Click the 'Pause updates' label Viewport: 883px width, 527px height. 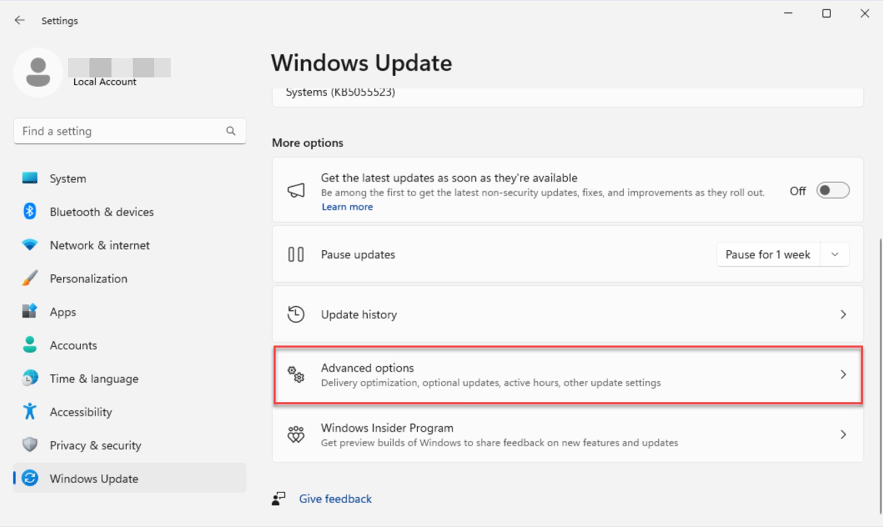tap(358, 254)
